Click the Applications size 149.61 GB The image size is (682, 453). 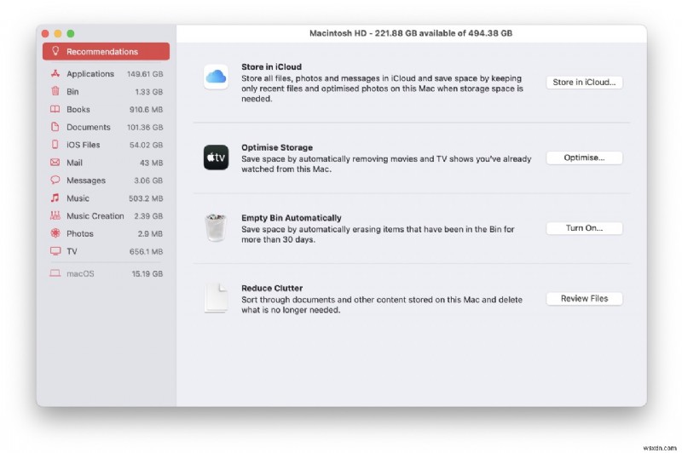point(145,74)
